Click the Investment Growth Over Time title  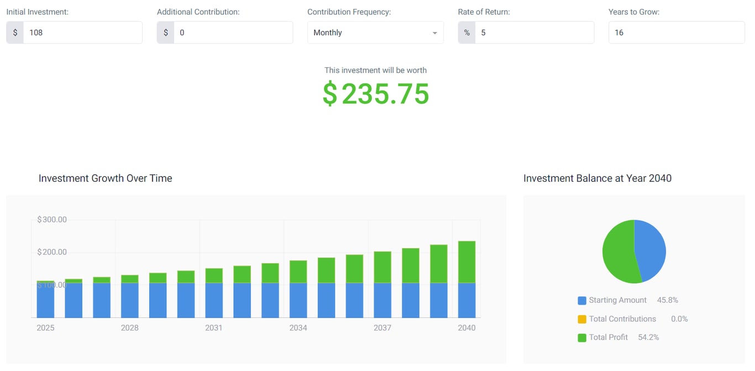tap(105, 178)
